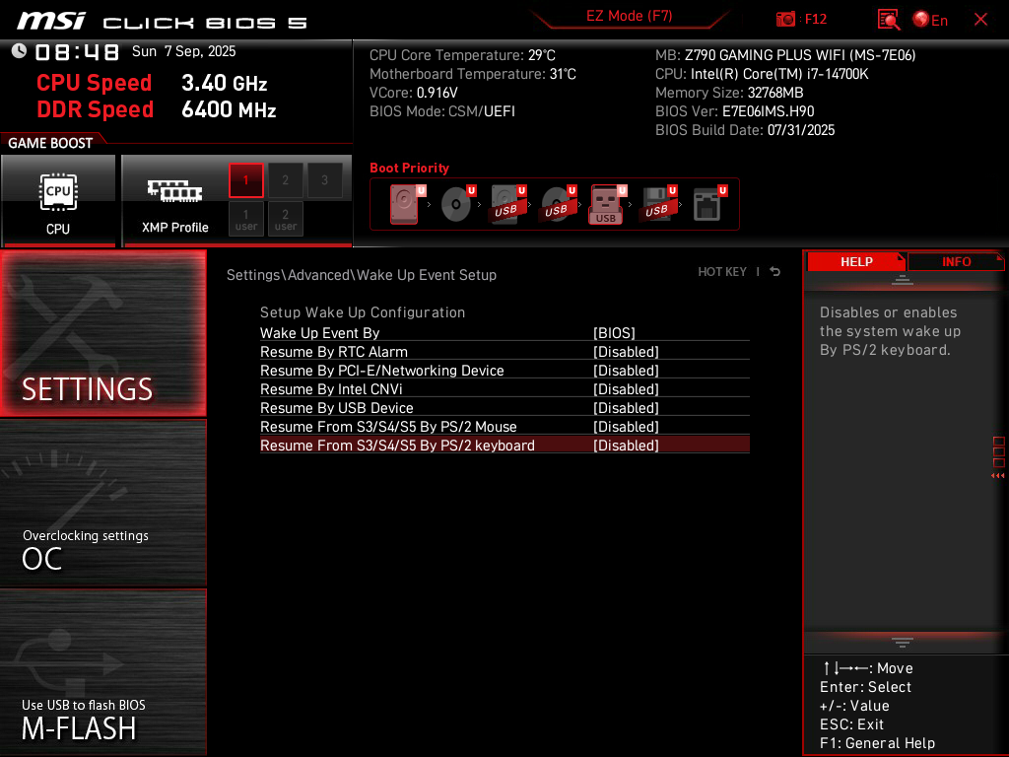This screenshot has width=1009, height=757.
Task: Enable XMP profile 2
Action: coord(285,180)
